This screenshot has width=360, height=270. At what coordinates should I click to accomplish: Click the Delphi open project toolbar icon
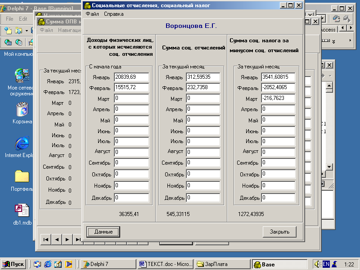coord(18,31)
